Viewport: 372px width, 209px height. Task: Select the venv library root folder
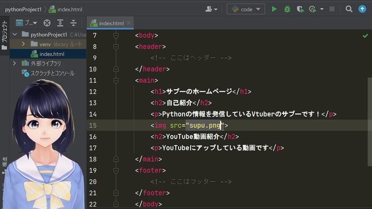click(x=56, y=44)
